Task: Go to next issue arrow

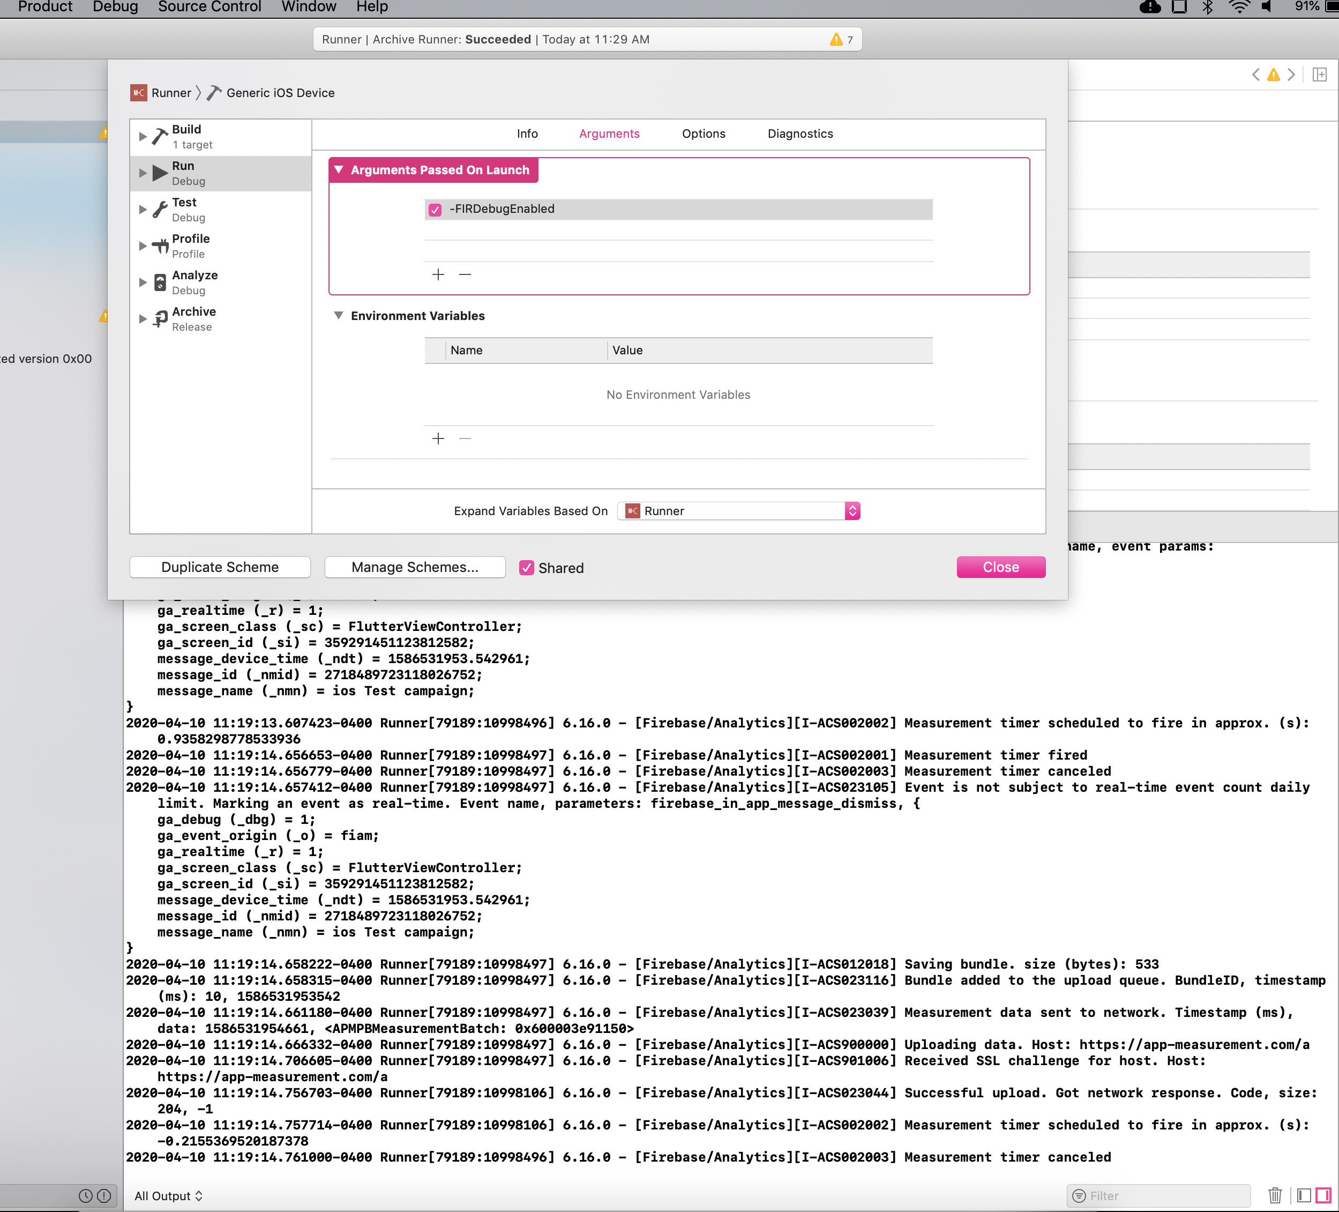Action: (1291, 75)
